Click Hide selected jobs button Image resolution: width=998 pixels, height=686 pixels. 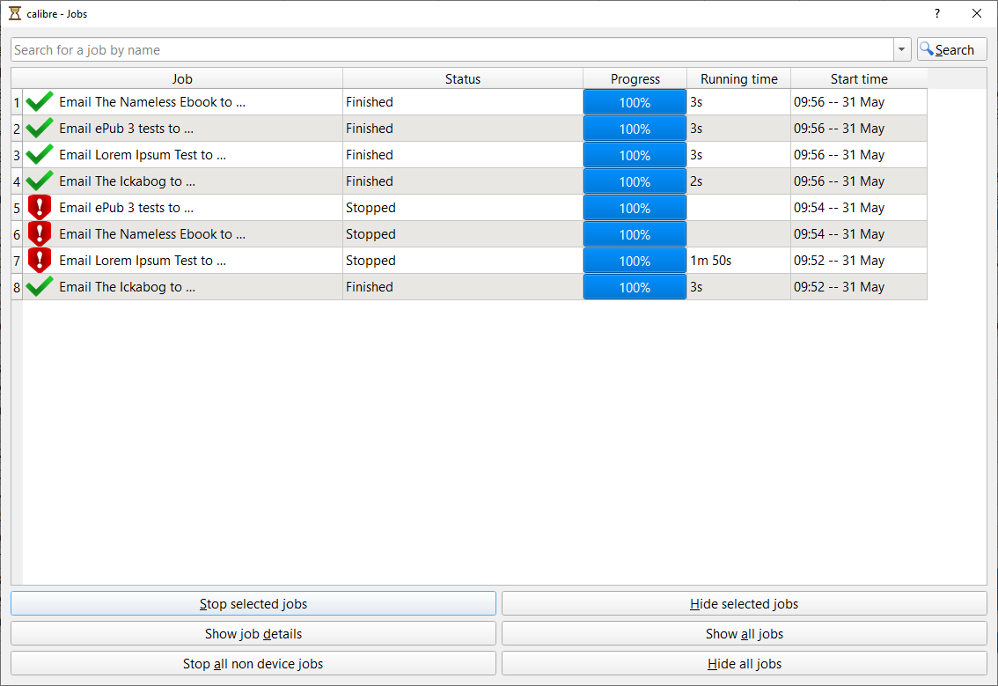(x=744, y=604)
